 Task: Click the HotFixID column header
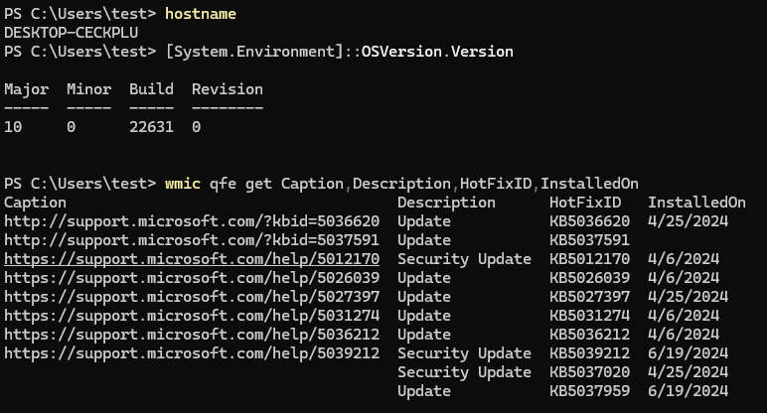(585, 202)
